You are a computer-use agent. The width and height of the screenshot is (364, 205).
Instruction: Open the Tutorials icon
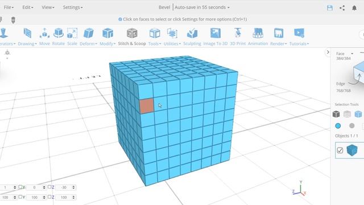[x=299, y=33]
